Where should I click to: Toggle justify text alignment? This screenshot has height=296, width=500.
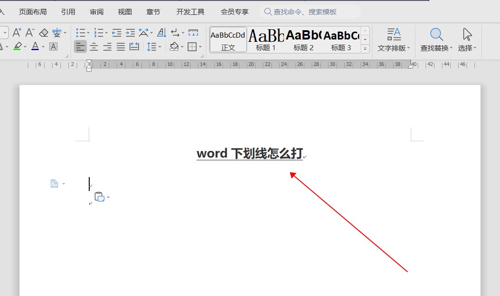[121, 46]
